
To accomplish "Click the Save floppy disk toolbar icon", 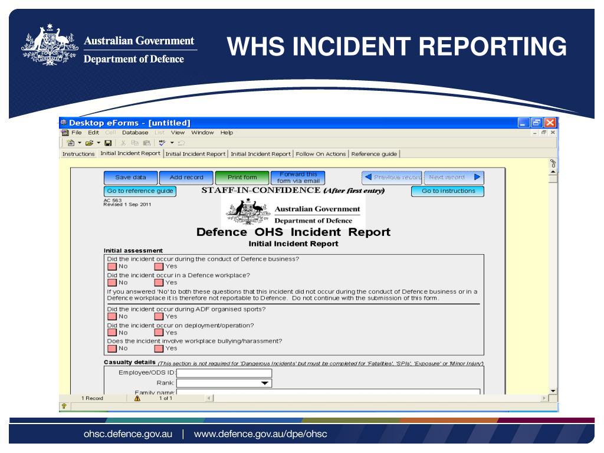I will pos(109,143).
